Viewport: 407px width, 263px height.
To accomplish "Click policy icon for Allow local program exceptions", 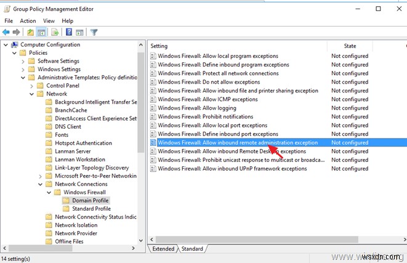I will (x=153, y=56).
